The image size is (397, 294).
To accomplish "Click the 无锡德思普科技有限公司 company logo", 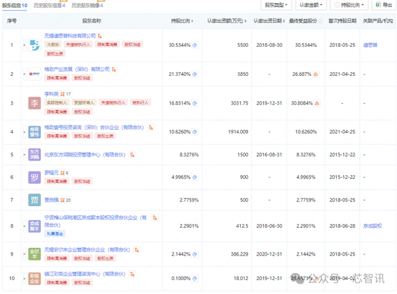I will 35,45.
